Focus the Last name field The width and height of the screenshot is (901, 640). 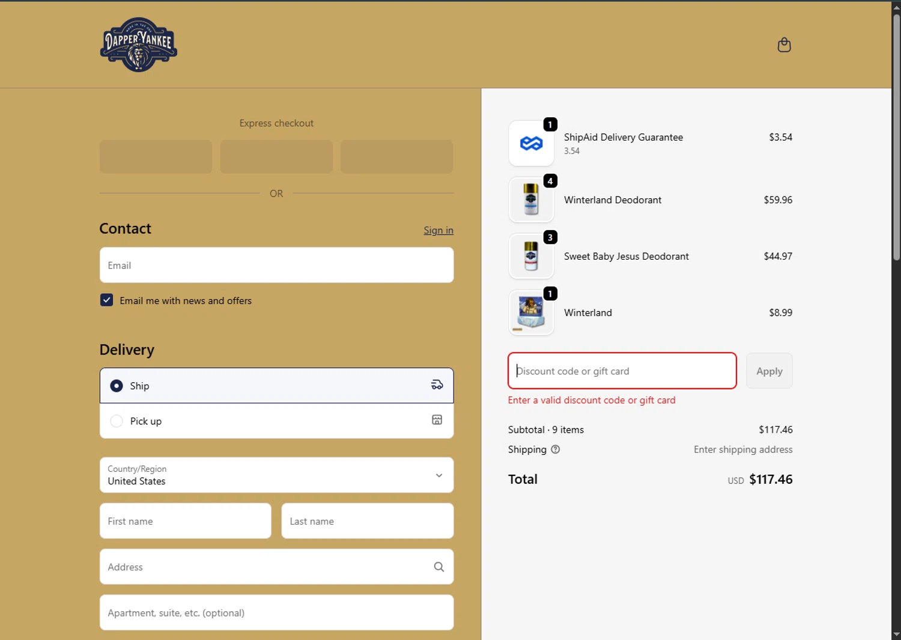click(x=368, y=521)
